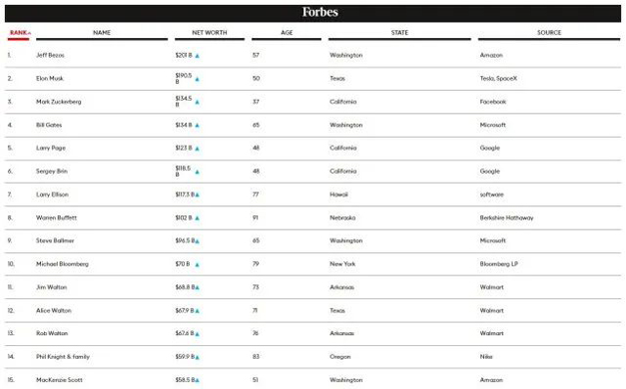Click the SOURCE column header
The image size is (626, 389).
click(x=549, y=32)
